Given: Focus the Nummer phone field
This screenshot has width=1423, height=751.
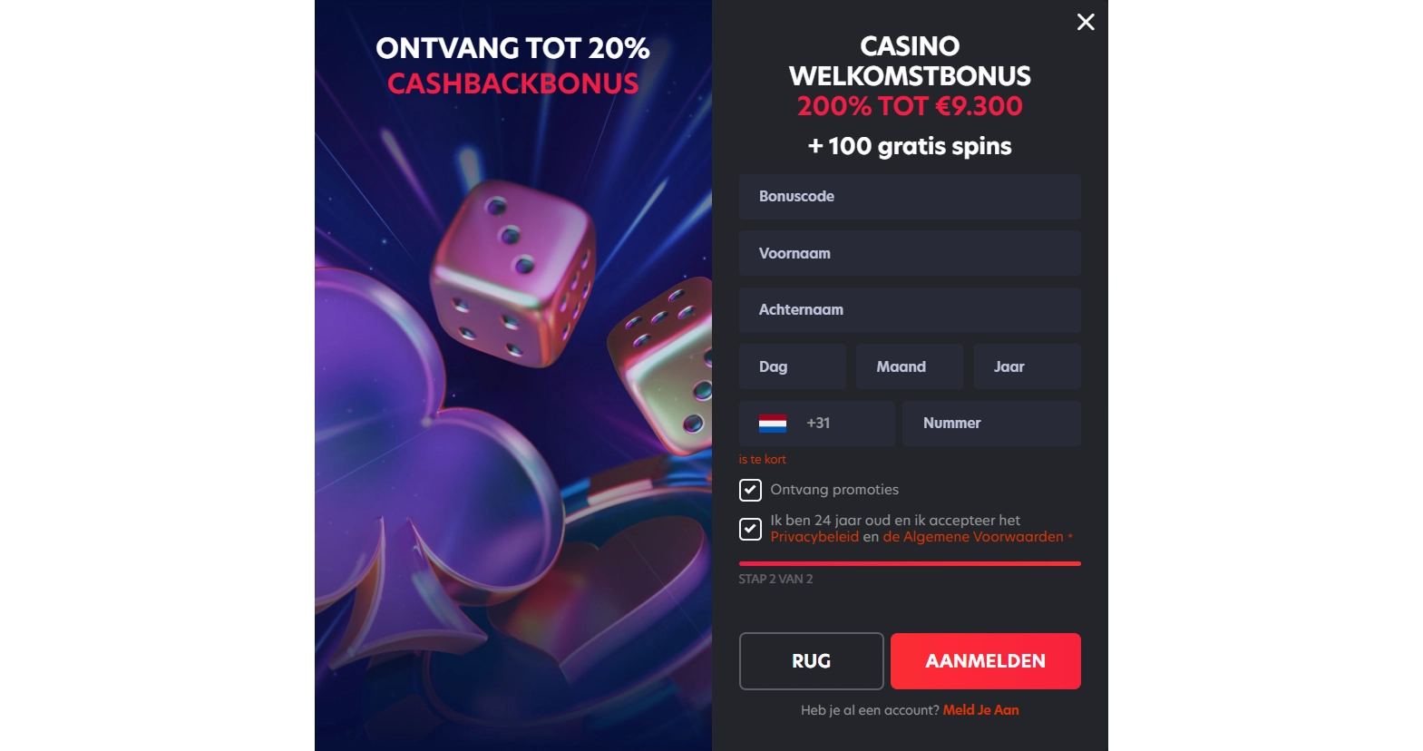Looking at the screenshot, I should (991, 424).
